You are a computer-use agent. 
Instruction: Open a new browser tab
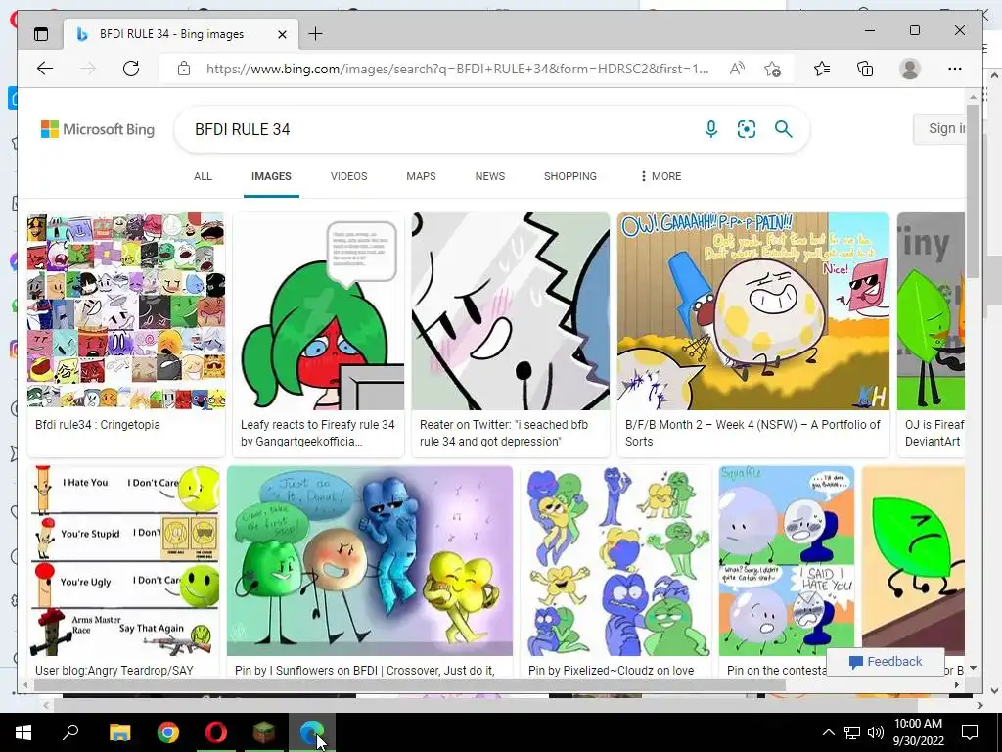pos(315,34)
